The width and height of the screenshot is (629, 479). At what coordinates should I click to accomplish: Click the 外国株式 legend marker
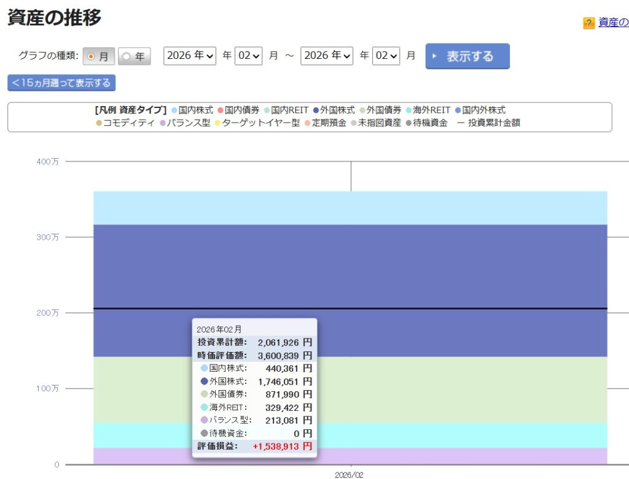(316, 110)
